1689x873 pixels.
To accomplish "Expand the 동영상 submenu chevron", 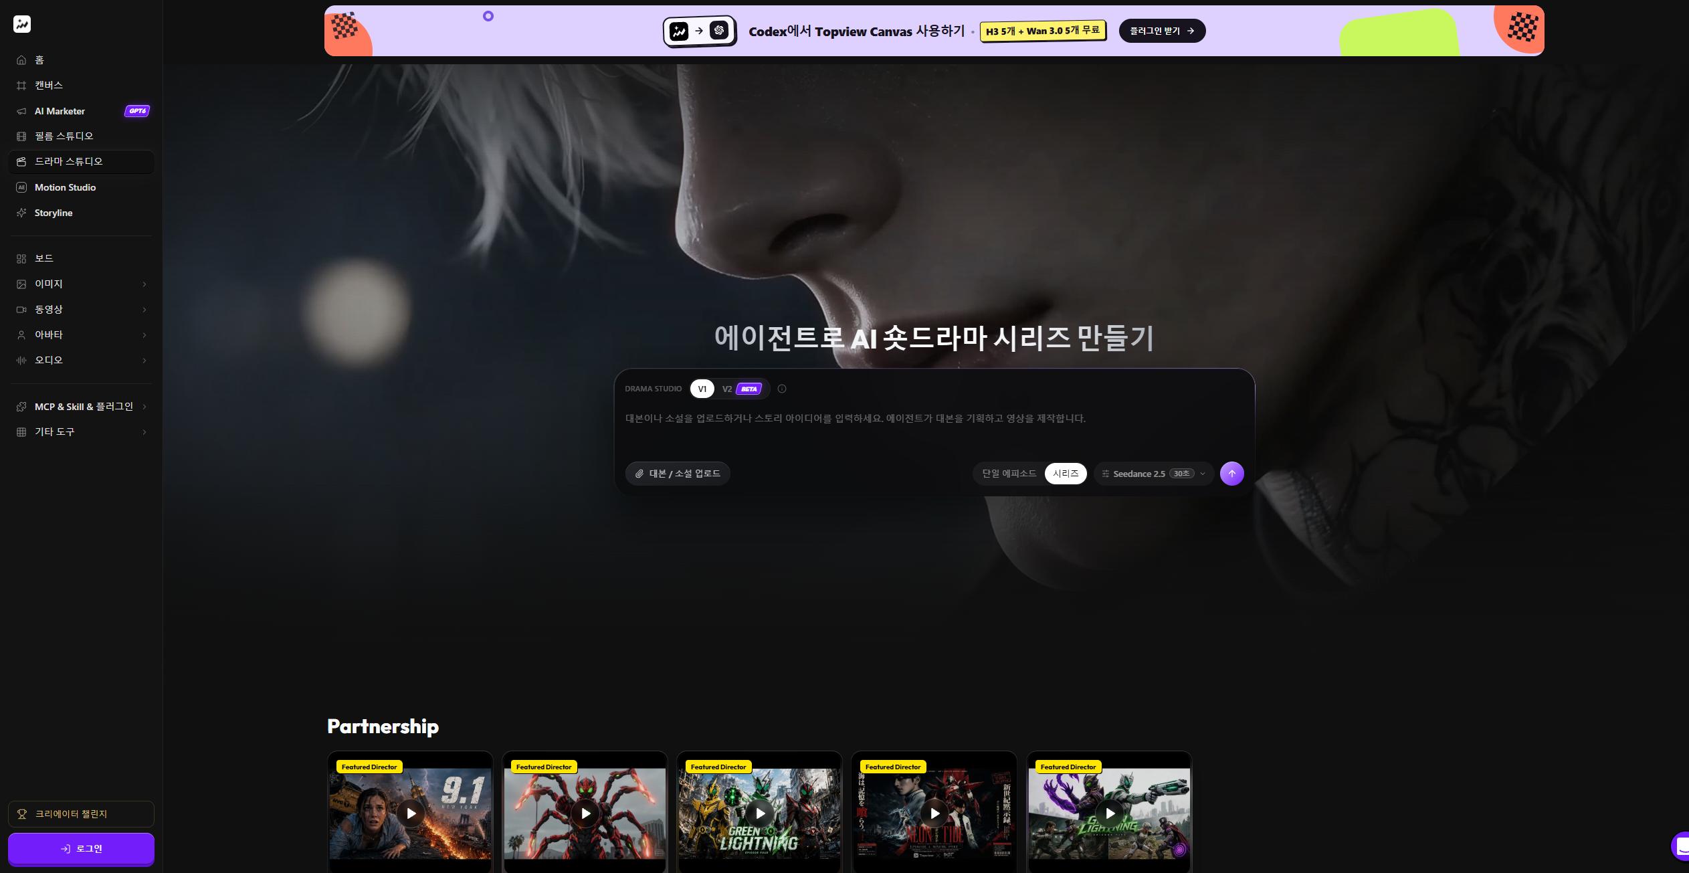I will tap(144, 310).
